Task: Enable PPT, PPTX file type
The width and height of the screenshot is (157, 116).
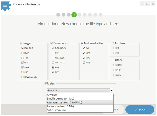Action: point(53,63)
